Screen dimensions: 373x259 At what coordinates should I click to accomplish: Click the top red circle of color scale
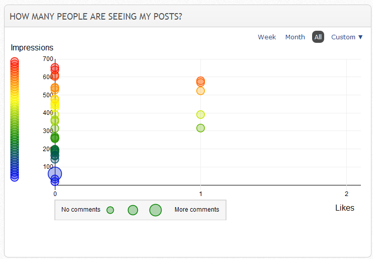click(15, 61)
